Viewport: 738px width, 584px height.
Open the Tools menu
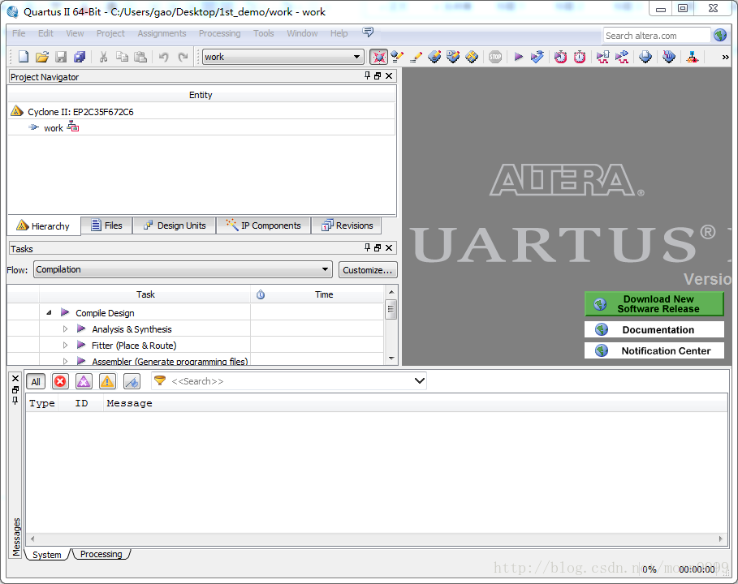pos(264,33)
